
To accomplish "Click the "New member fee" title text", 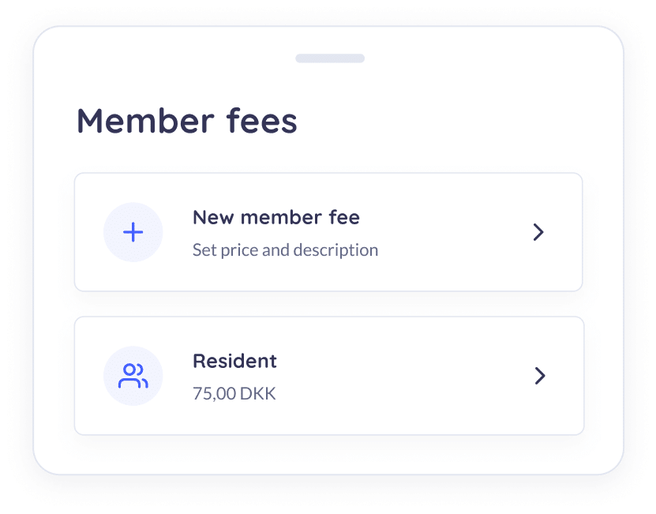I will 276,218.
